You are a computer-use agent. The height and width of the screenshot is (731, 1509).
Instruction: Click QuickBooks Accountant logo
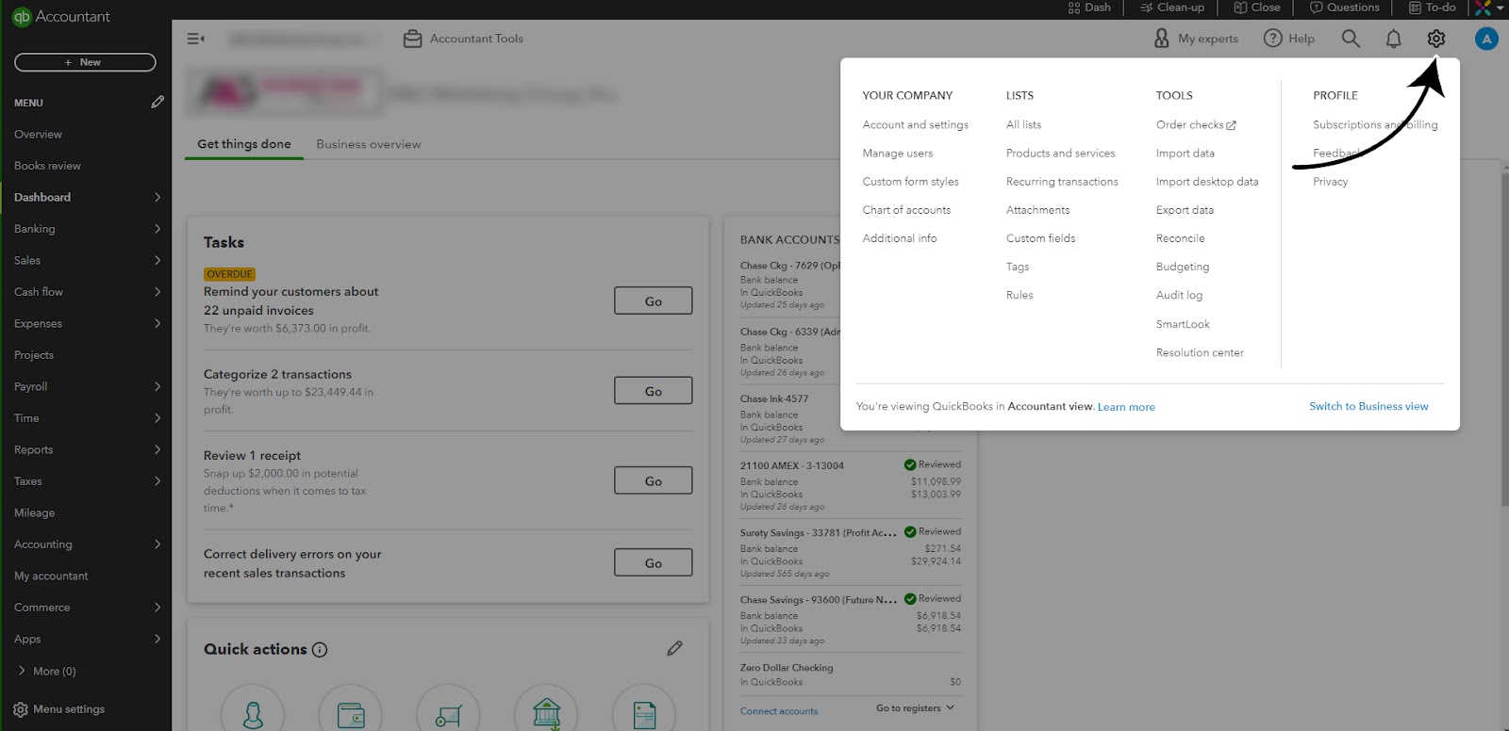(60, 16)
